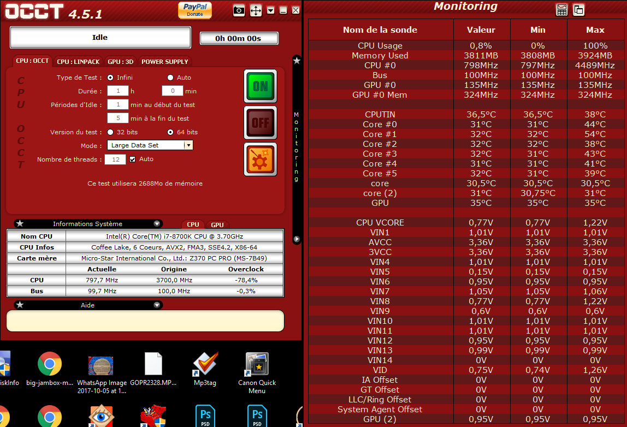This screenshot has height=427, width=627.
Task: Open Canon Quick Menu shortcut
Action: point(257,372)
